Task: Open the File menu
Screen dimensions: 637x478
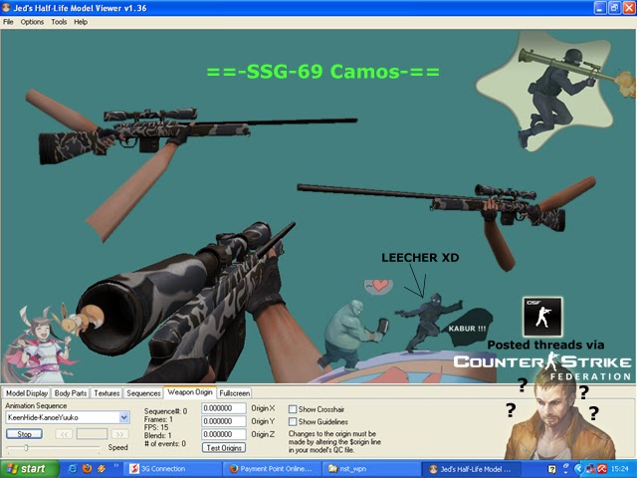Action: 8,22
